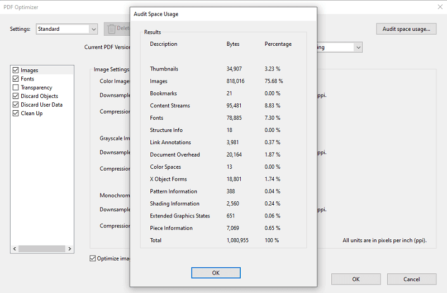447x293 pixels.
Task: Select the Fonts panel label in list
Action: (27, 79)
